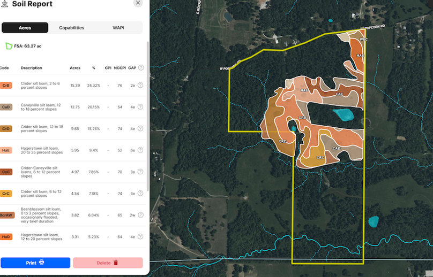
Task: Switch to the Capabilities tab
Action: [71, 28]
